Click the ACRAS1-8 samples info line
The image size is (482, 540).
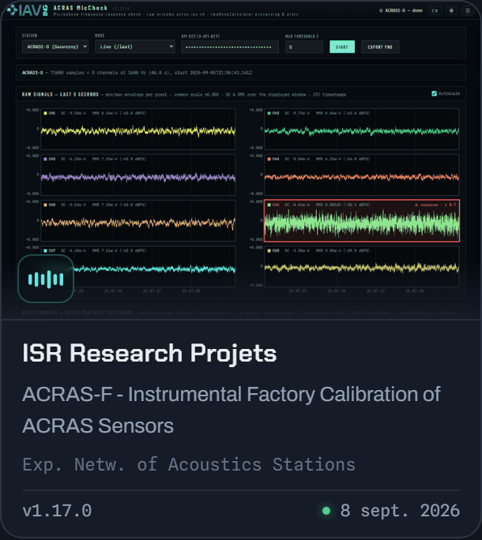click(x=137, y=73)
